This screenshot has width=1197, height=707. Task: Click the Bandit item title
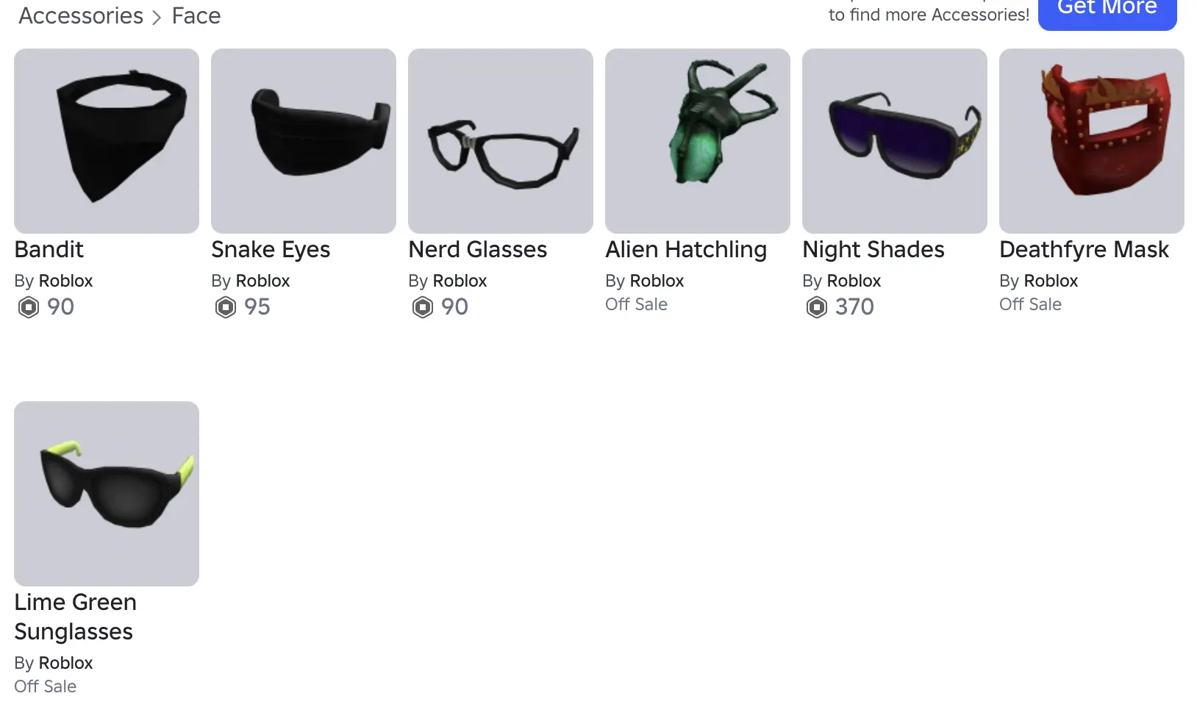click(49, 250)
